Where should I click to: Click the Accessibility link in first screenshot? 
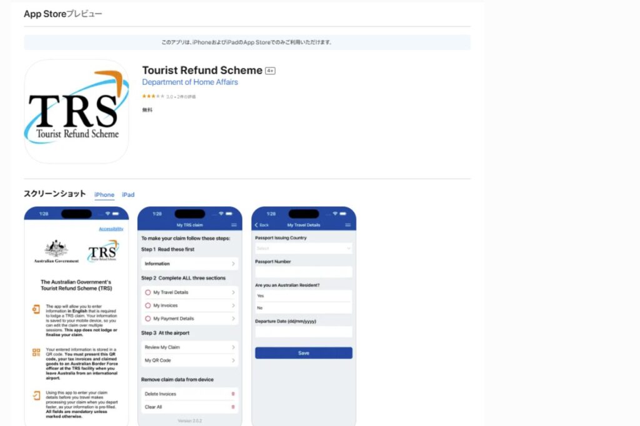pos(111,229)
